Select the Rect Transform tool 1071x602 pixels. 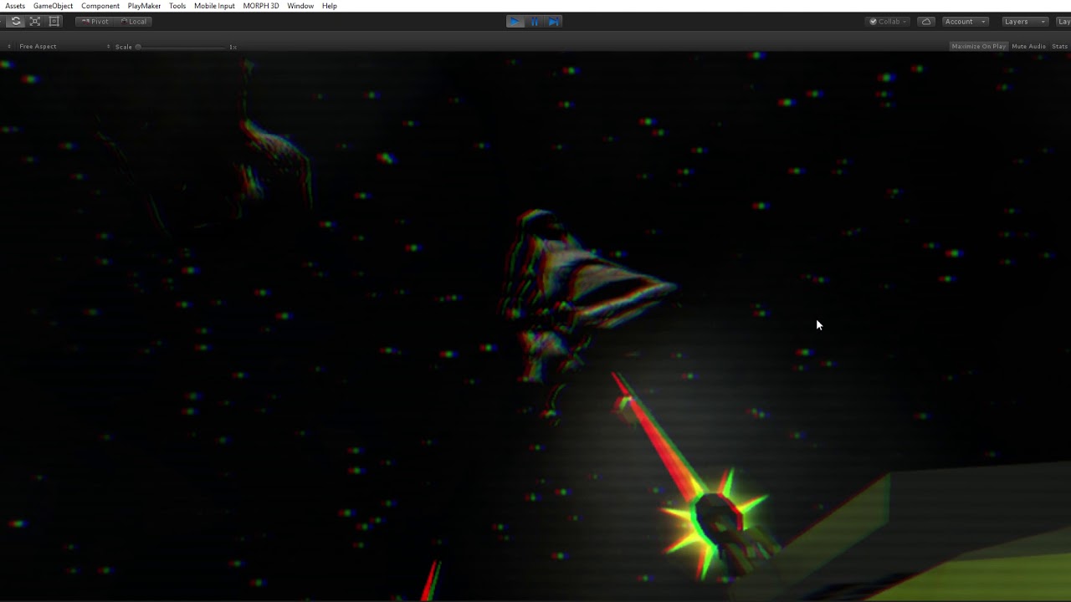pos(54,22)
